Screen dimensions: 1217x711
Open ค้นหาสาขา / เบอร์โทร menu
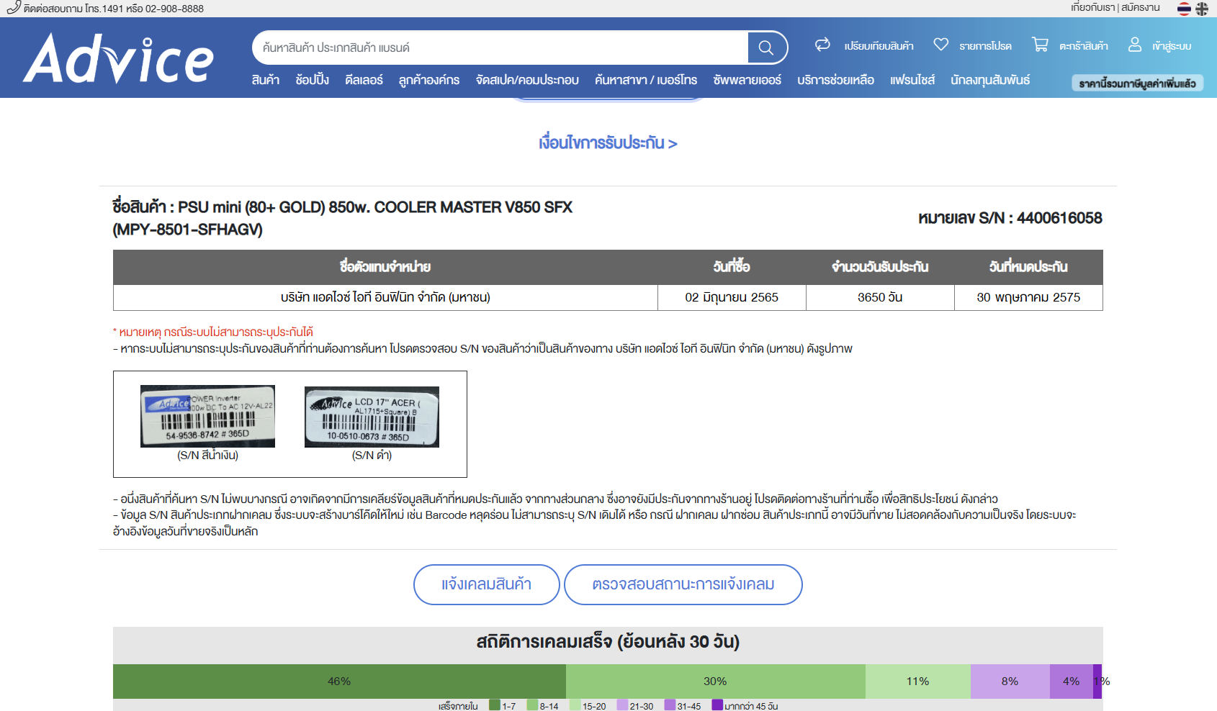[x=646, y=80]
